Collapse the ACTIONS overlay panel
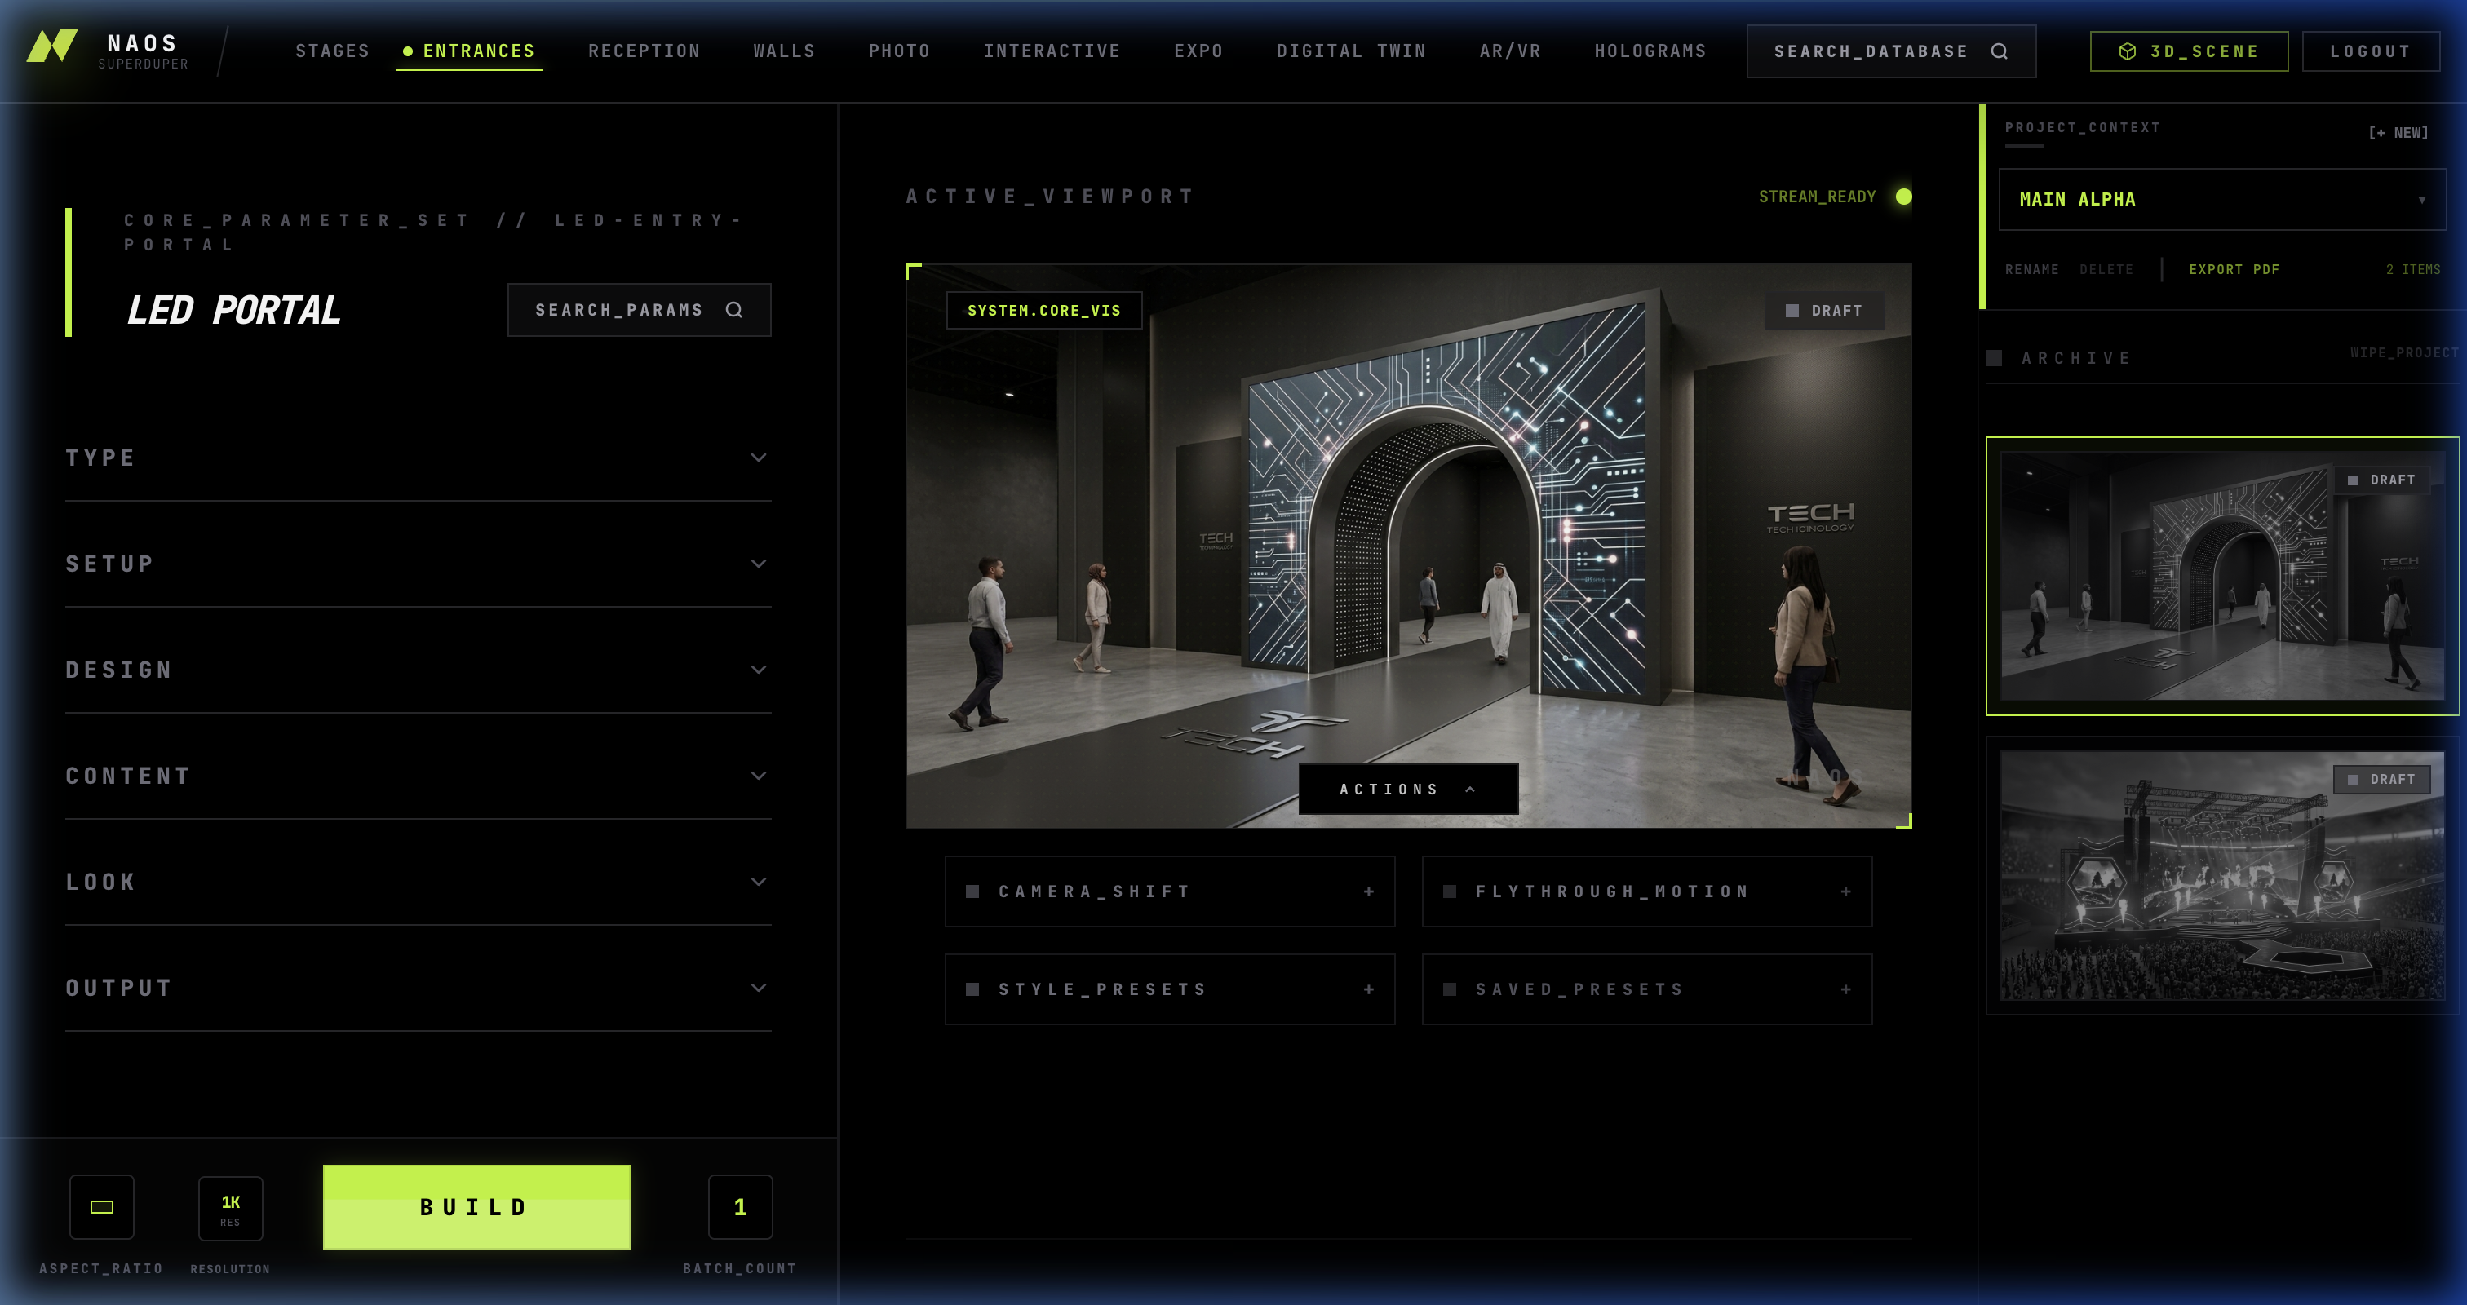 pos(1406,788)
